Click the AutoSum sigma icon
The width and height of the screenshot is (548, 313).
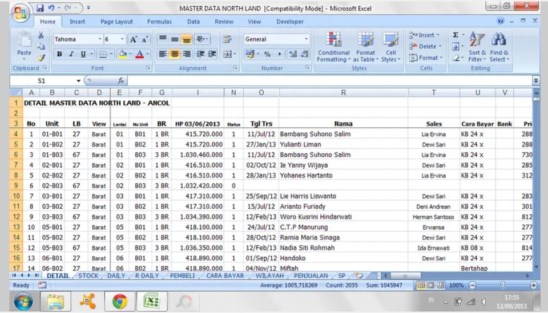(x=456, y=35)
